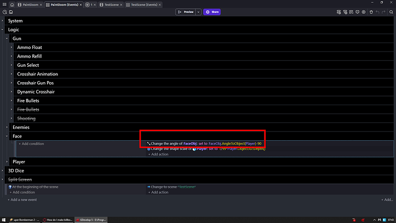Open the Preview options dropdown arrow
Image resolution: width=396 pixels, height=223 pixels.
pyautogui.click(x=198, y=12)
